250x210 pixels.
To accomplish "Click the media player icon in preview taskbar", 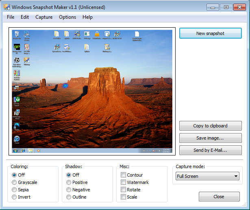I will (x=39, y=151).
